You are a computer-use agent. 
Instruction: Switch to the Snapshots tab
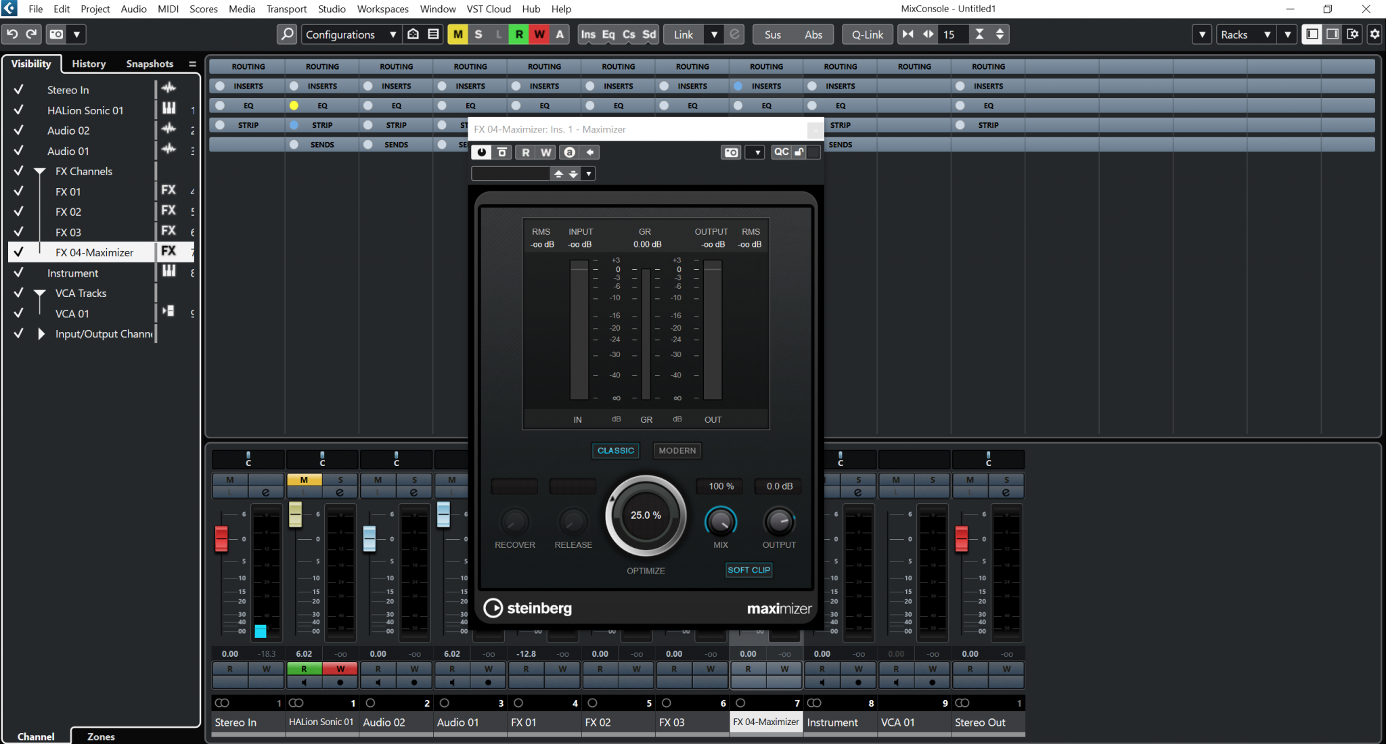pyautogui.click(x=150, y=64)
